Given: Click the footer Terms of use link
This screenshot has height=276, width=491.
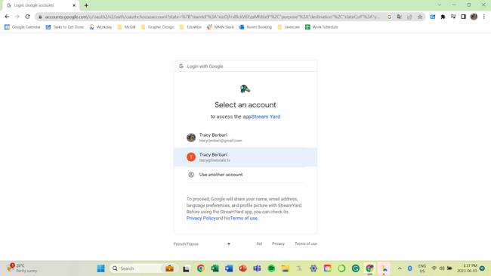Looking at the screenshot, I should [x=306, y=243].
